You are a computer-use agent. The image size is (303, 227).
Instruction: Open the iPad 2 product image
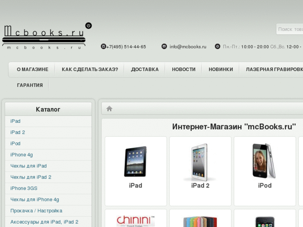[199, 162]
